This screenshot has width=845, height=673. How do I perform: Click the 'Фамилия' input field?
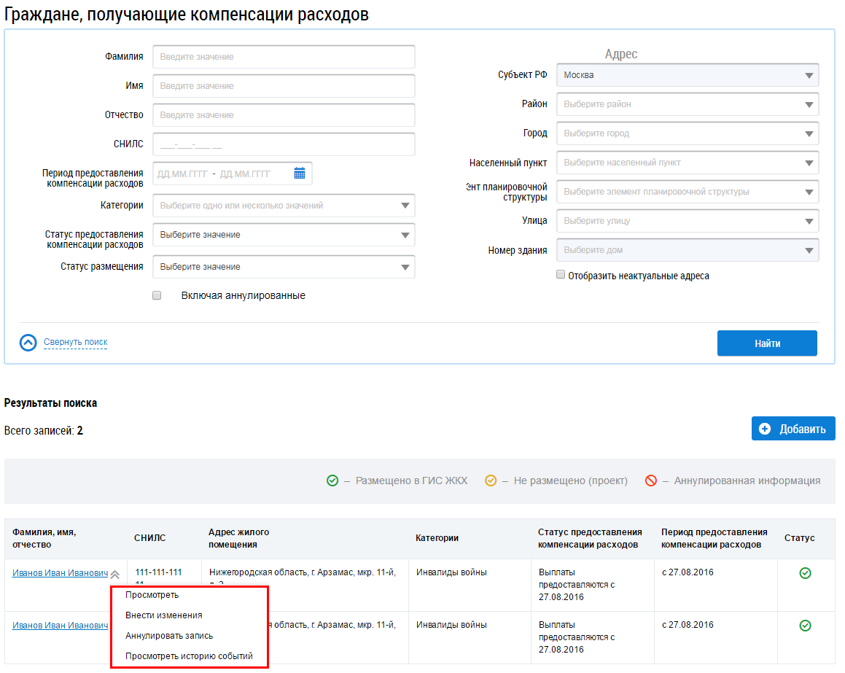coord(284,57)
